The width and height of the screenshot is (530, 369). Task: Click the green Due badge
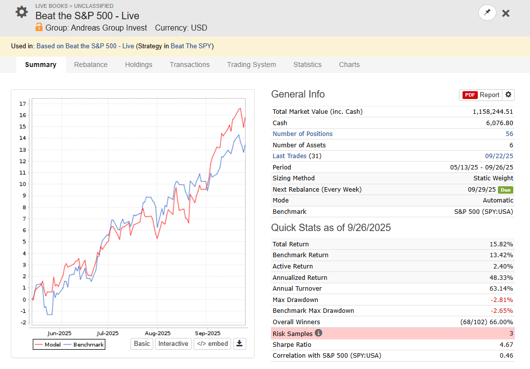pyautogui.click(x=505, y=190)
